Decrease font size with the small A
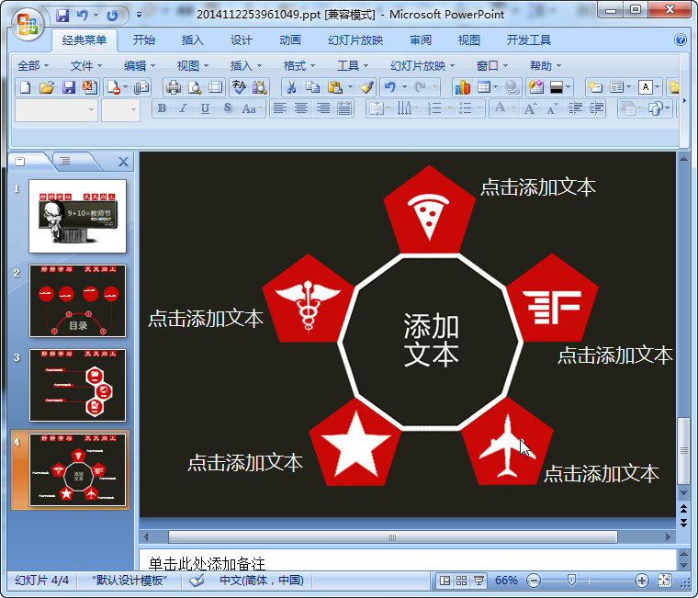 point(552,108)
